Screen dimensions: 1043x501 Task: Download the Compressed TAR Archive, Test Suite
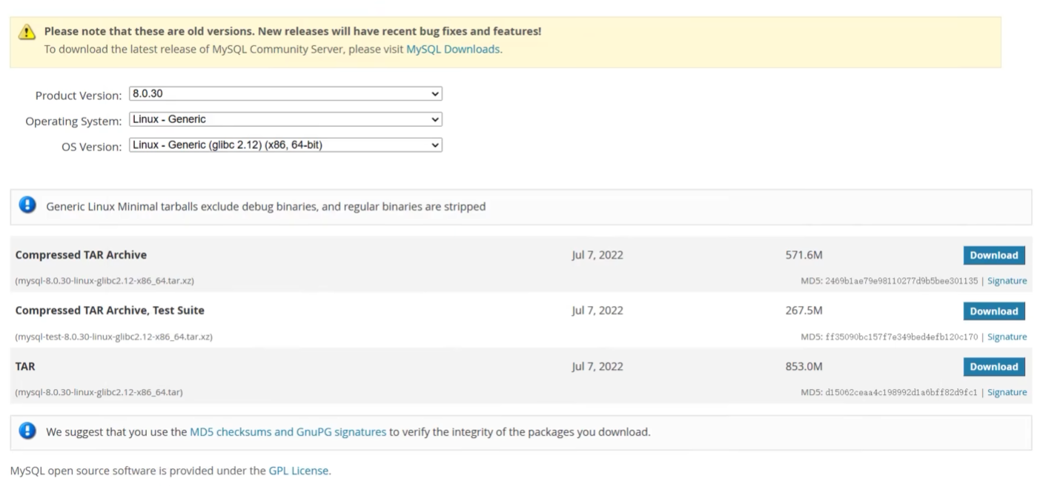click(994, 311)
